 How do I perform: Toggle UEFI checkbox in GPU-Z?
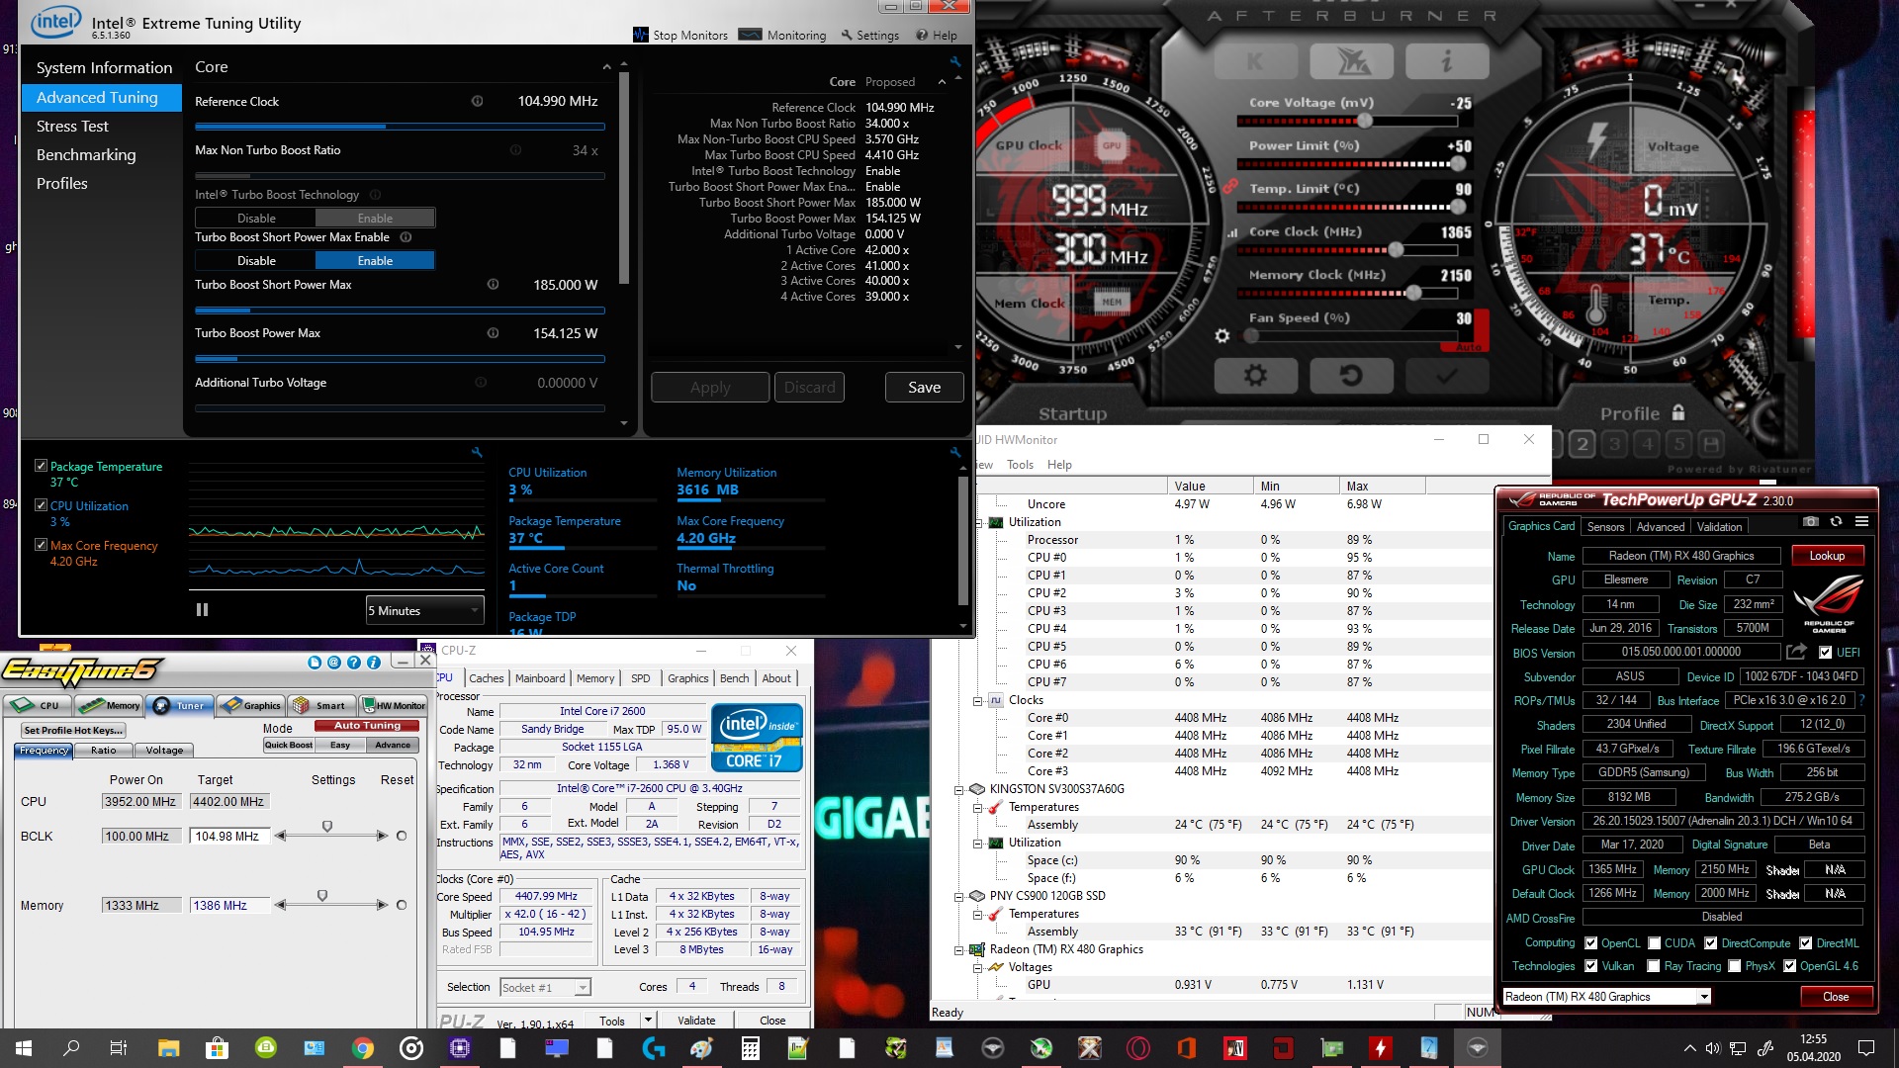(1825, 652)
